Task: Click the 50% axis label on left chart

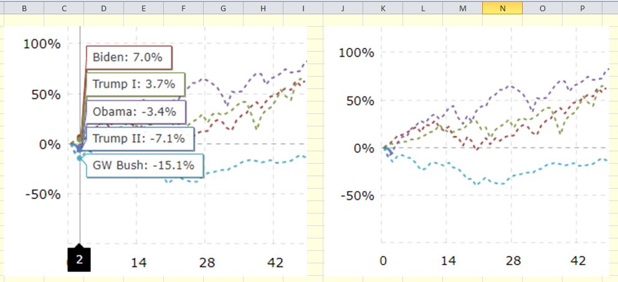Action: coord(46,95)
